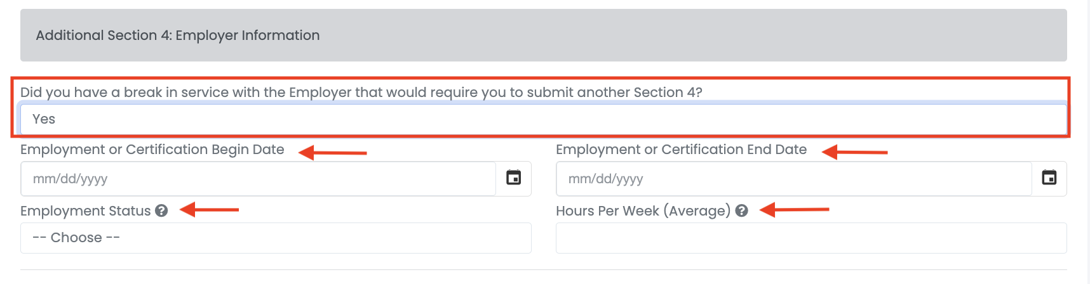Click the break in service question label
Viewport: 1090px width, 284px height.
coord(361,93)
